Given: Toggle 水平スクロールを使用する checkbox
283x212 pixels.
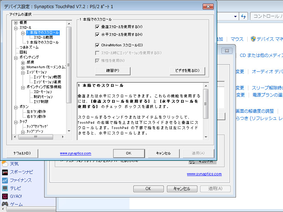Looking at the screenshot, I should click(97, 35).
